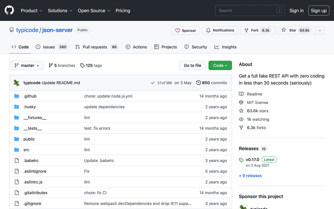Open the green Code download dropdown
334x209 pixels.
[x=220, y=65]
